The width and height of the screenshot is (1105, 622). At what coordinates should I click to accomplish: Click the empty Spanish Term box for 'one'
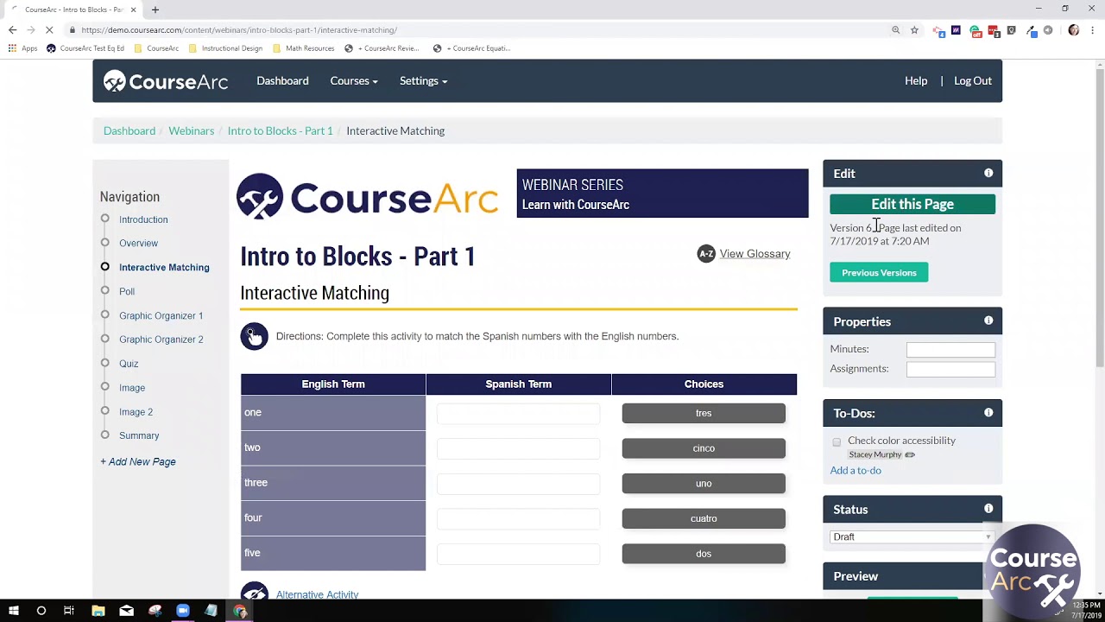click(x=518, y=413)
